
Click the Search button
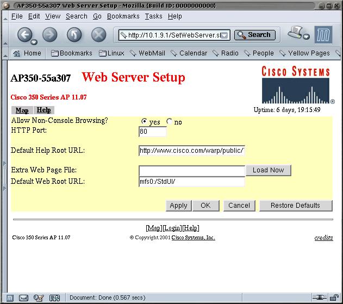(x=254, y=35)
